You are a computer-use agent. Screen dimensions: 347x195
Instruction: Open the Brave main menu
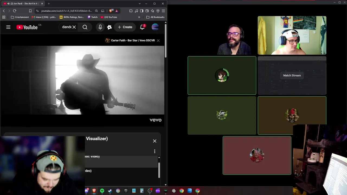click(163, 11)
